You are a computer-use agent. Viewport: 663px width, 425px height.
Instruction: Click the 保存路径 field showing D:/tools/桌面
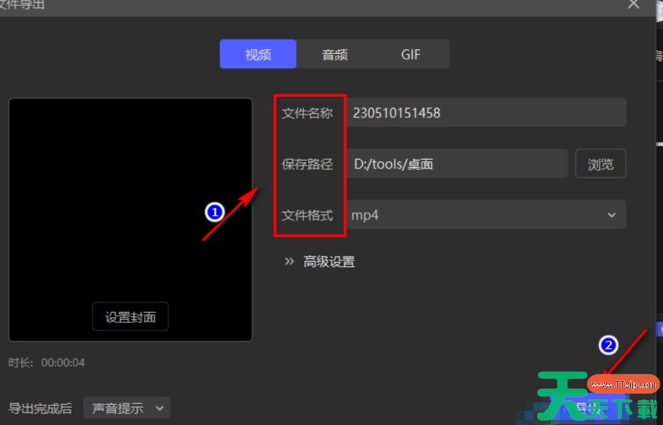(457, 164)
